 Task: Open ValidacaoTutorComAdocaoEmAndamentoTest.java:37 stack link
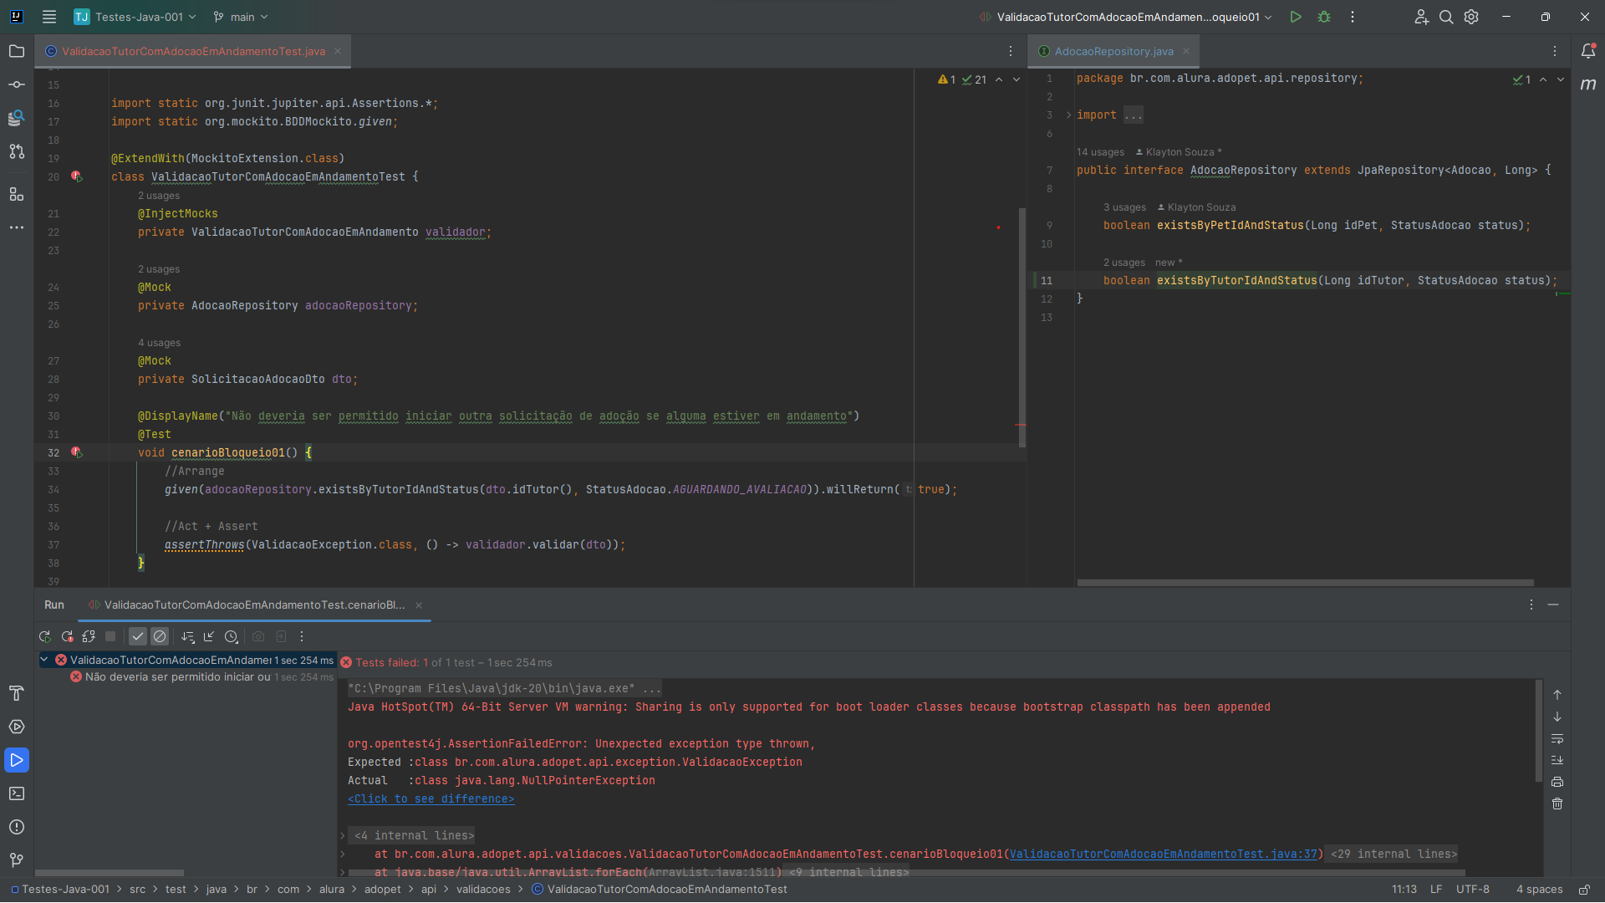1163,855
